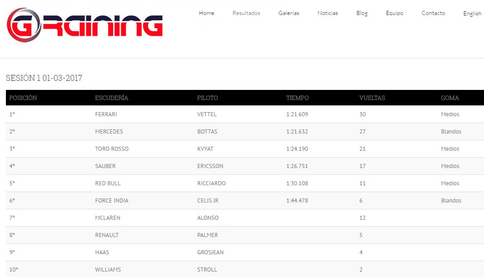Click the SESIÓN 1 01-03-2017 heading
The image size is (484, 277).
[x=44, y=78]
